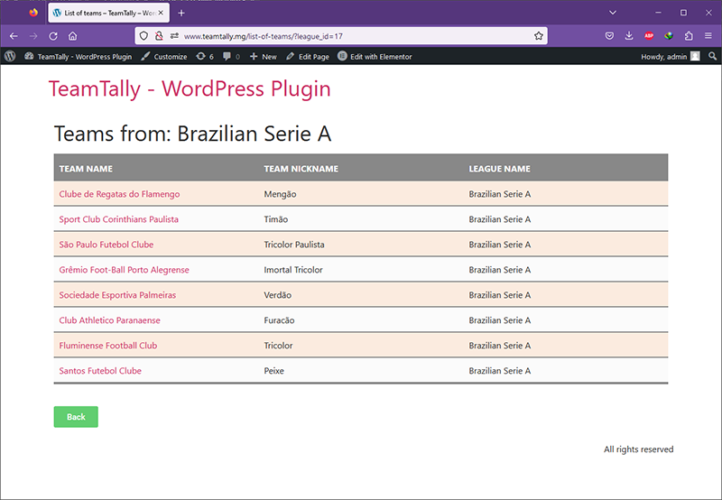Click the Teams from: Brazilian Serie A heading
722x500 pixels.
192,134
